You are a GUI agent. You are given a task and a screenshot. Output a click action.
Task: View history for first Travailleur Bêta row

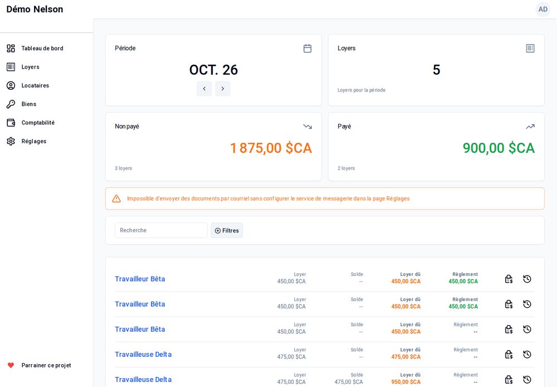(x=527, y=279)
